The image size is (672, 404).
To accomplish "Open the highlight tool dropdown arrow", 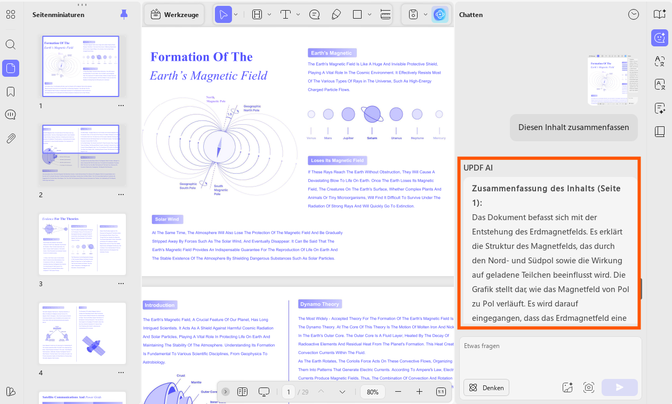I will (269, 14).
